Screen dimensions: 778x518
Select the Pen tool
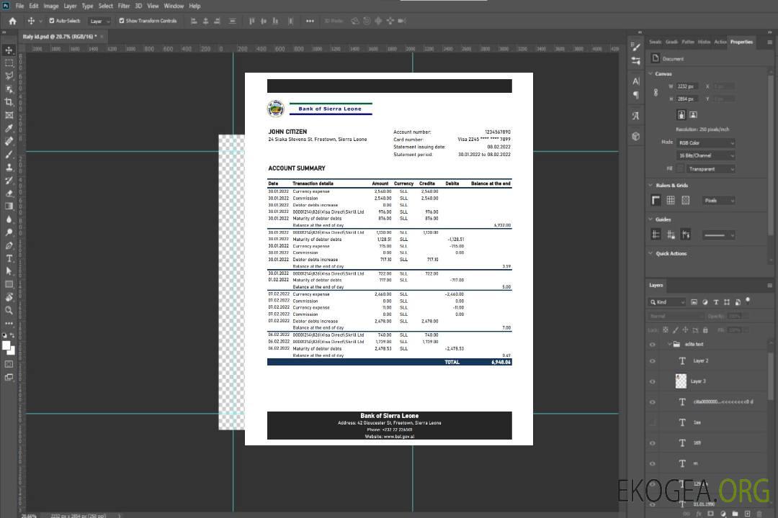click(9, 245)
